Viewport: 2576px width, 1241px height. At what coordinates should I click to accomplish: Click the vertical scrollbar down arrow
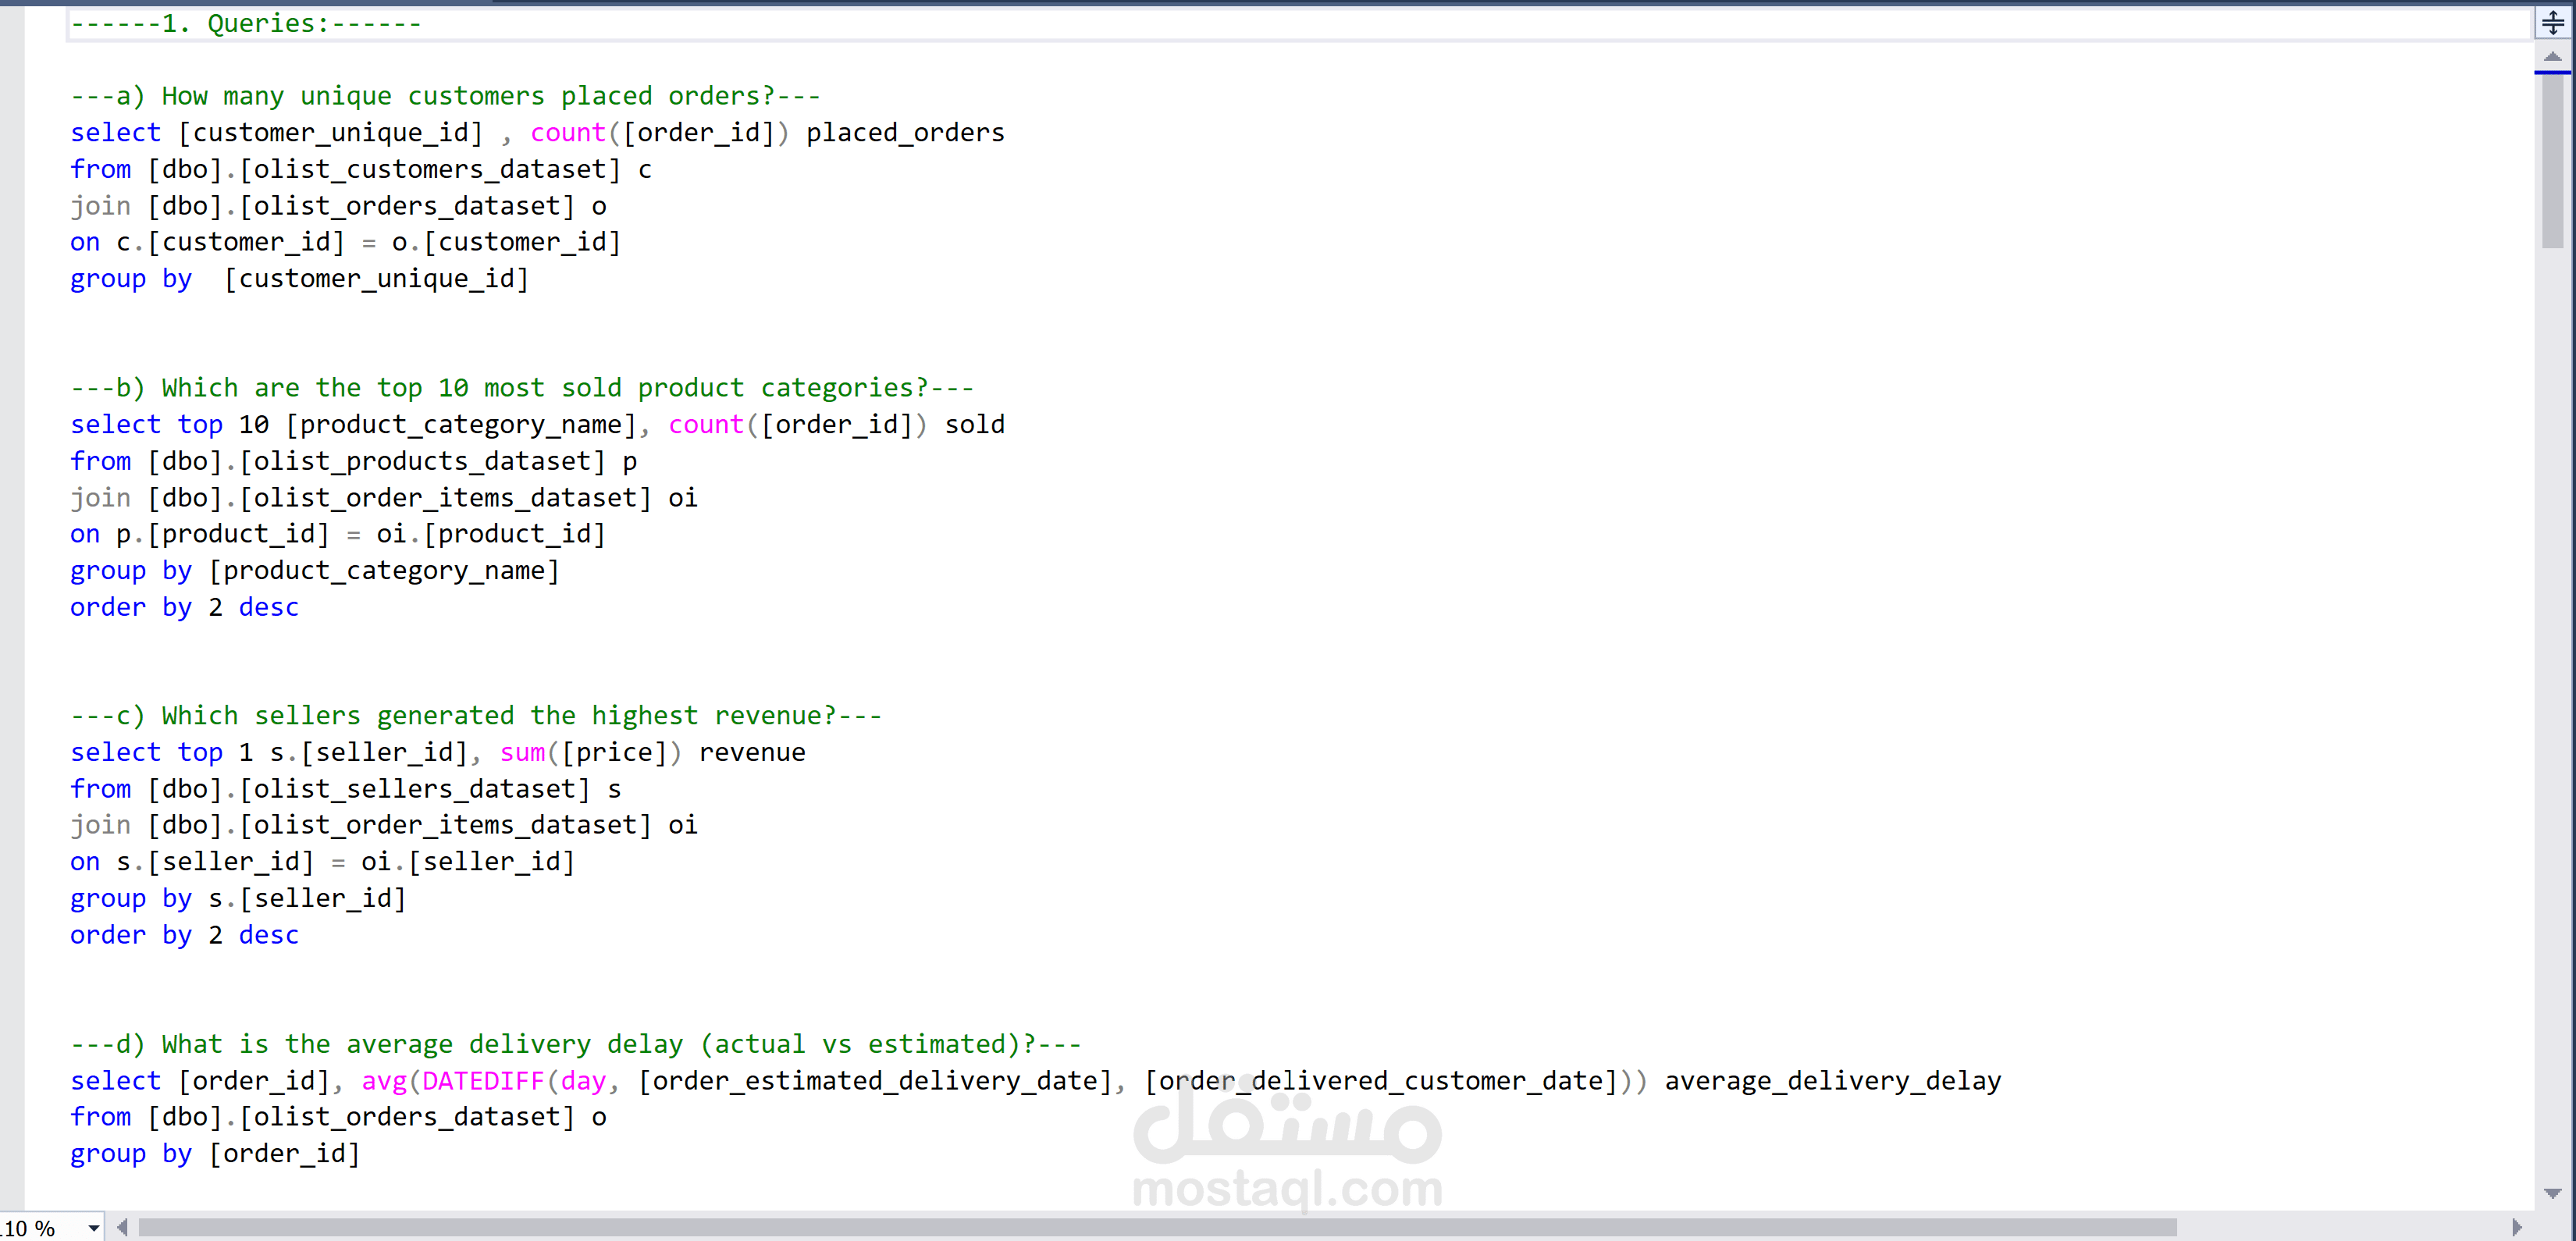(2552, 1193)
